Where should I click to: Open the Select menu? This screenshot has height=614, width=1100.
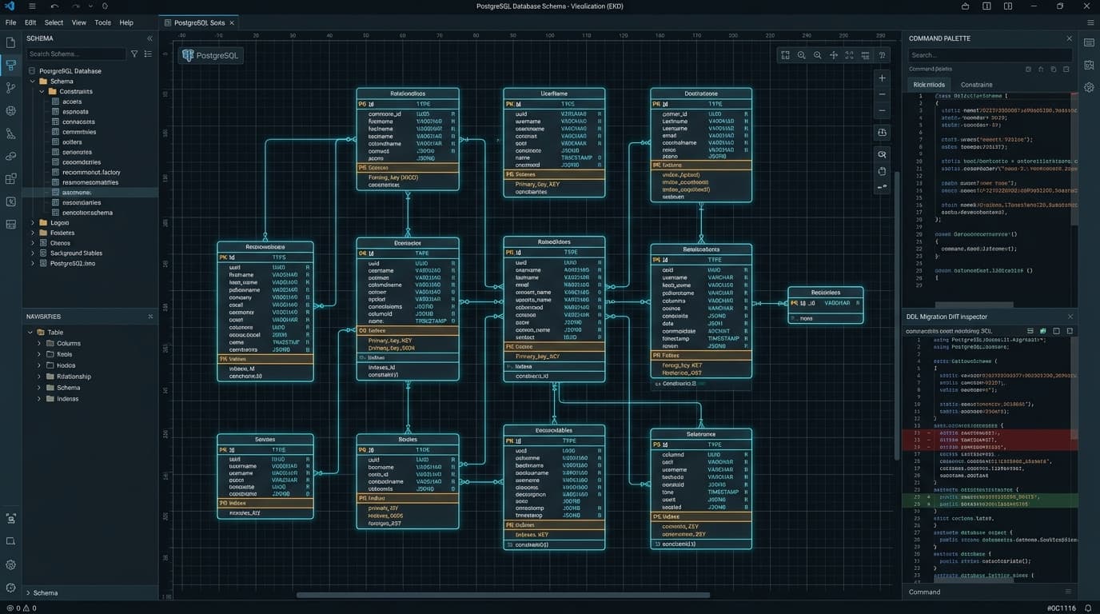54,22
